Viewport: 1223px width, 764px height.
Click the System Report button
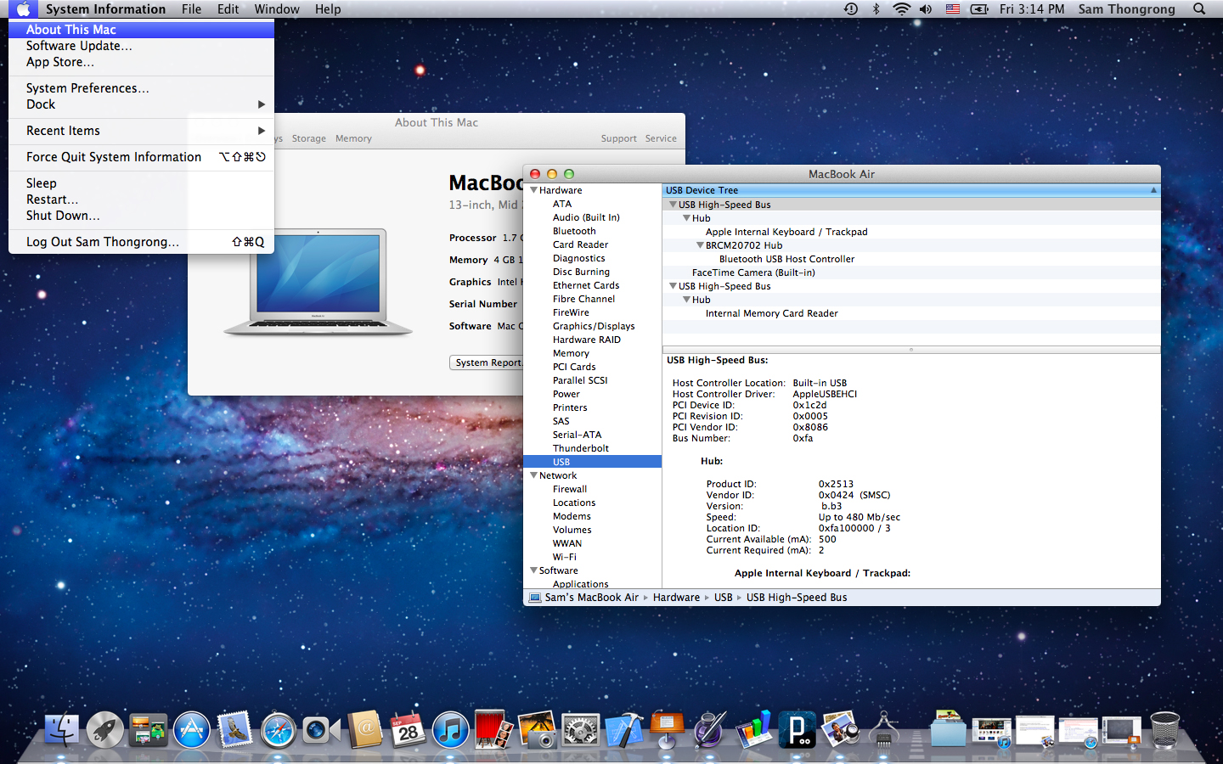point(487,362)
